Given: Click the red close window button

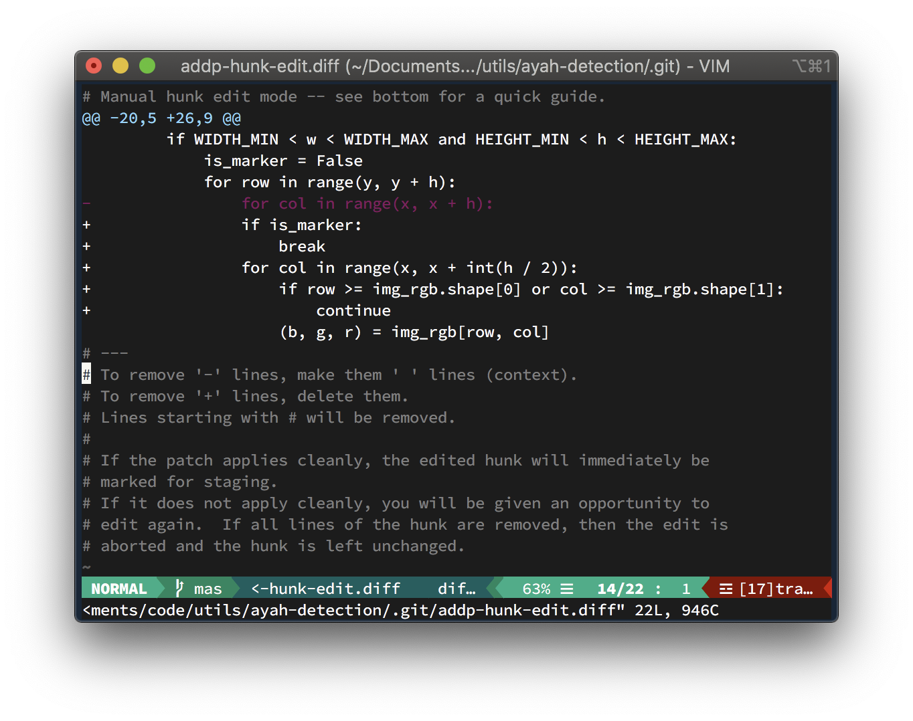Looking at the screenshot, I should 94,66.
